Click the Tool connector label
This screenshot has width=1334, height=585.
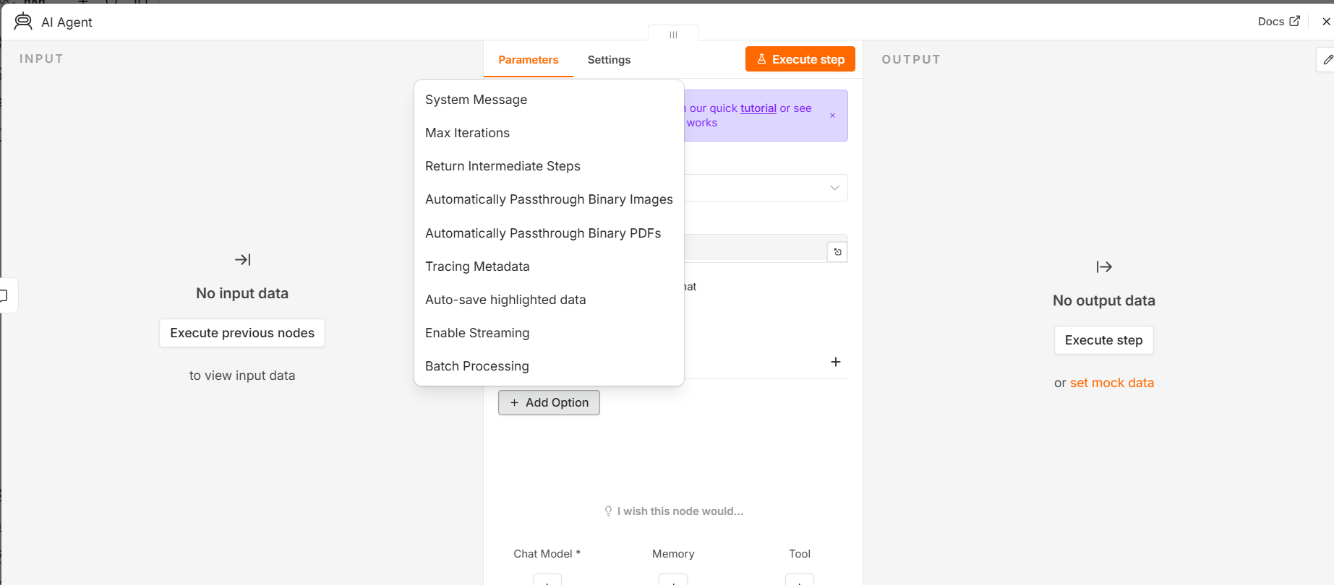click(x=800, y=554)
